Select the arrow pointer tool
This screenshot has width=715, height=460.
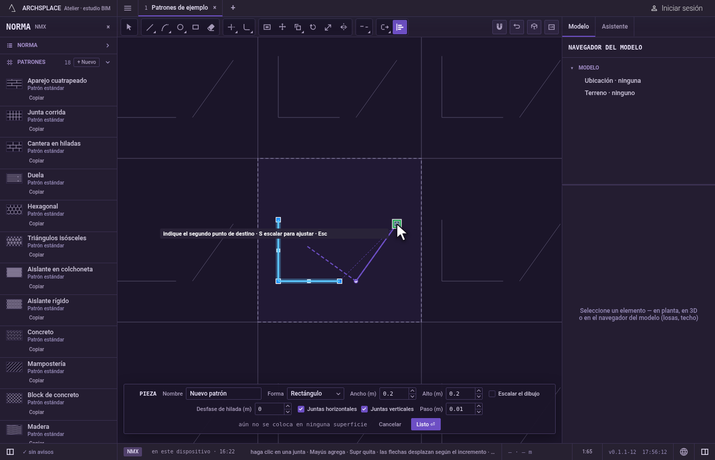(129, 27)
